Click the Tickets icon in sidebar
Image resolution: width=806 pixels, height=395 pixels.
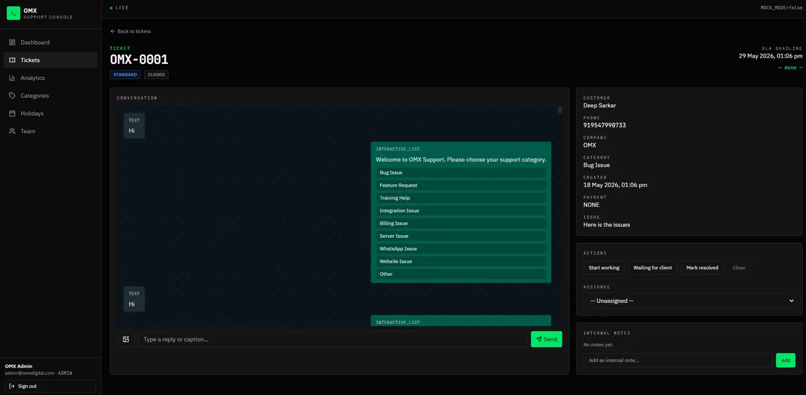[12, 60]
